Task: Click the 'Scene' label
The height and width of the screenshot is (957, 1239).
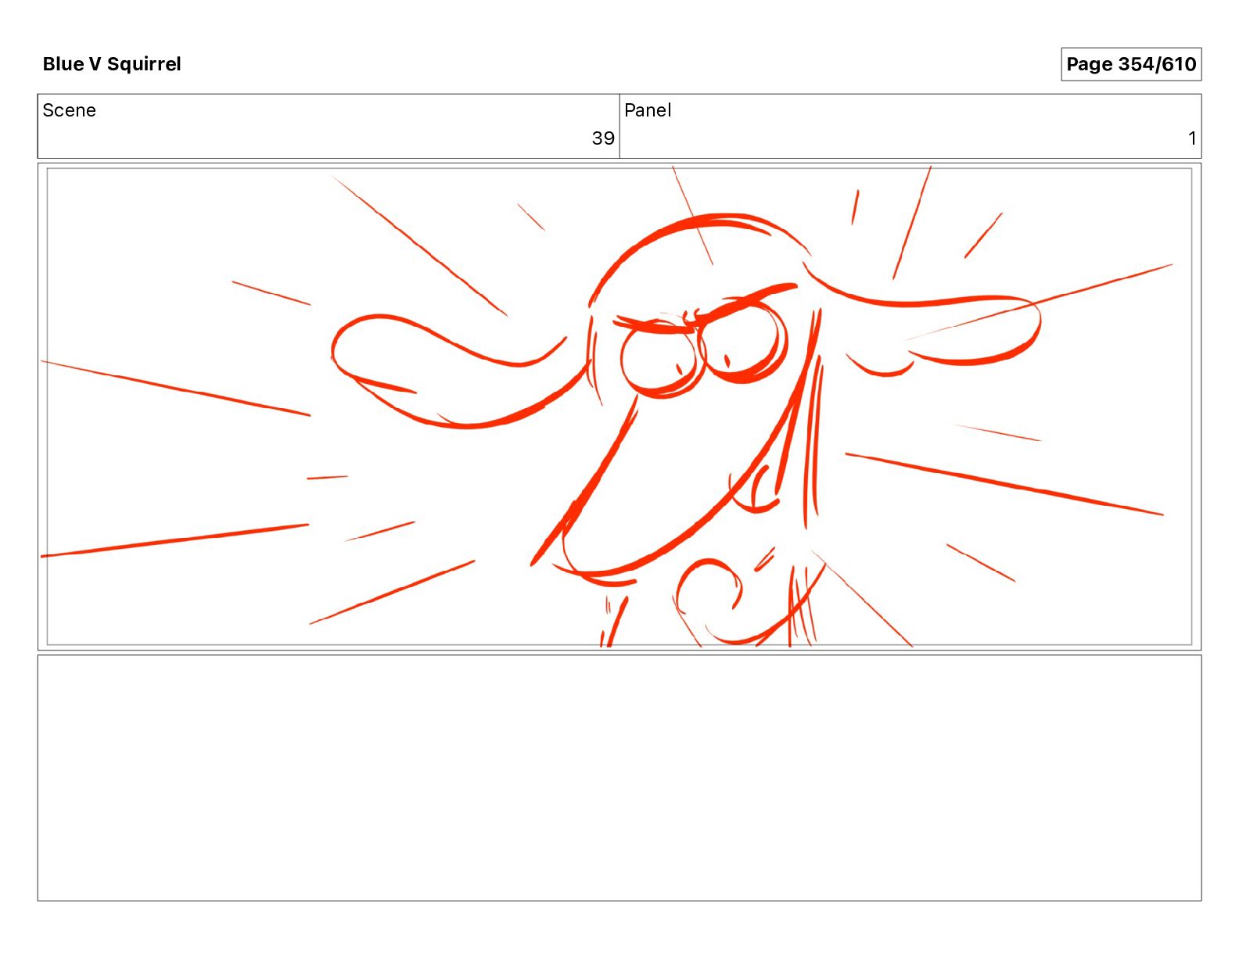Action: (69, 110)
